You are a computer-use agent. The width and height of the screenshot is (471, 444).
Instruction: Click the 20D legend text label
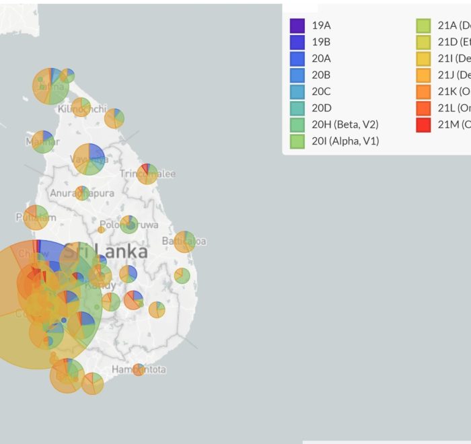coord(321,108)
